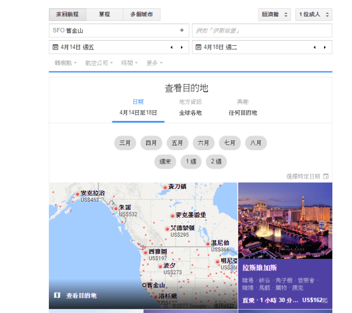Open the 拉斯維加斯 destination photo
This screenshot has width=352, height=313.
[x=285, y=221]
